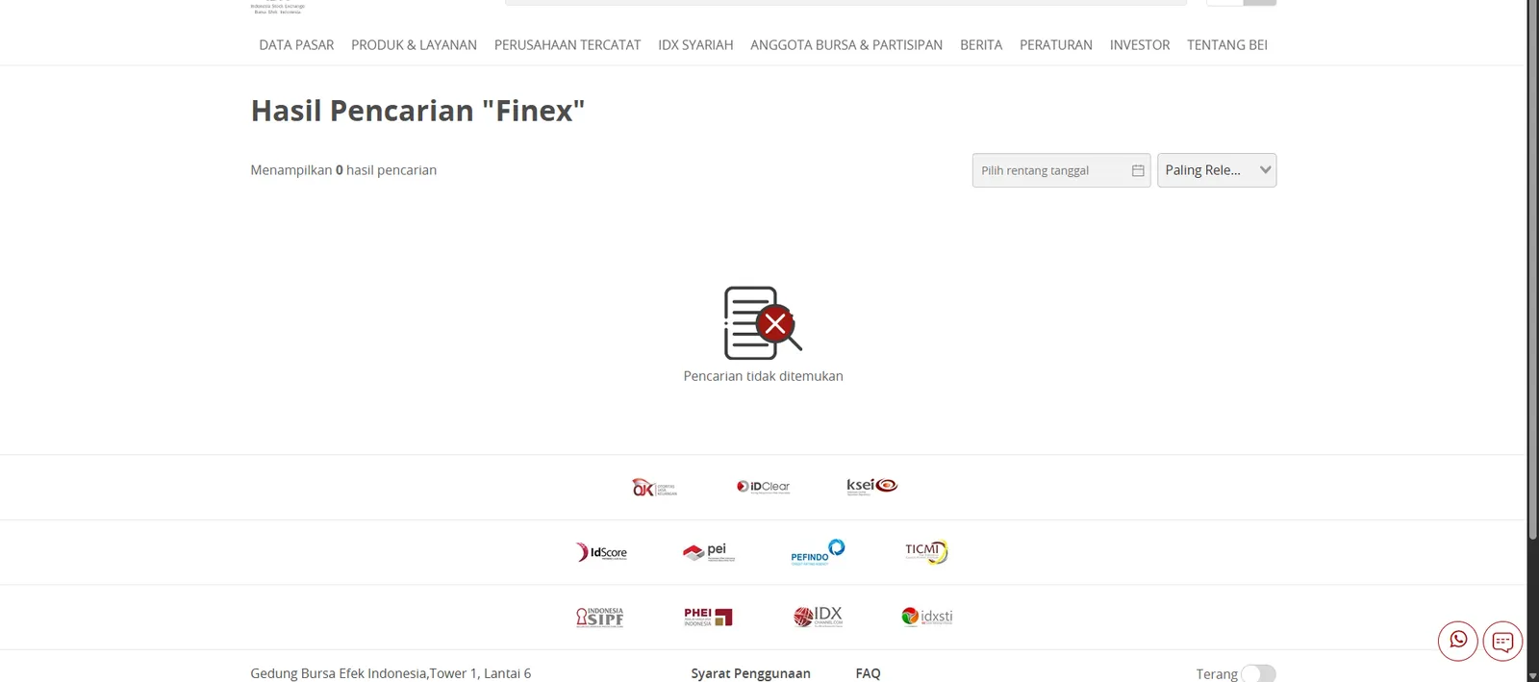This screenshot has height=682, width=1539.
Task: Open the PERUSAHAAN TERCATAT menu
Action: coord(568,45)
